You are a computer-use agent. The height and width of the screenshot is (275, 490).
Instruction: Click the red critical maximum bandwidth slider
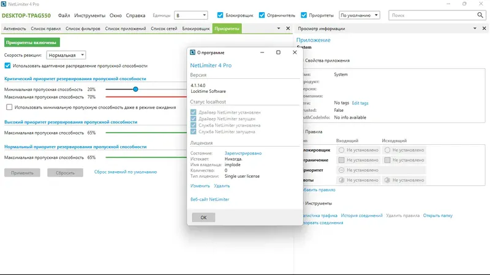146,97
